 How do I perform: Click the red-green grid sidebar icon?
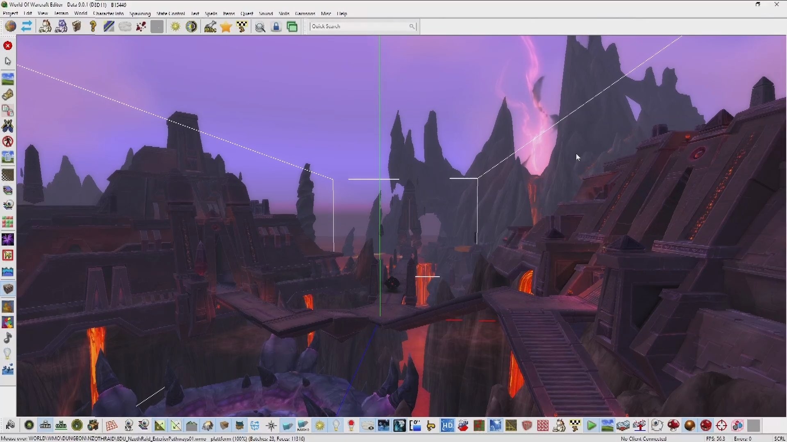pos(8,222)
